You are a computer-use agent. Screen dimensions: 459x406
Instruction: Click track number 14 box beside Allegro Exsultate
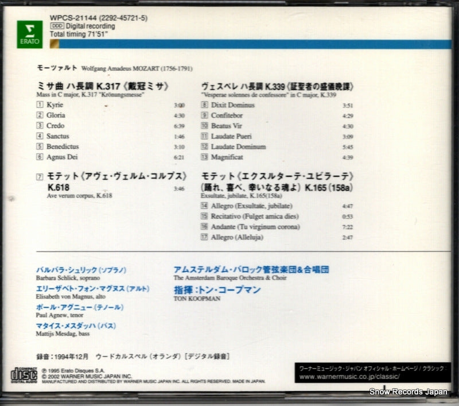(x=204, y=206)
